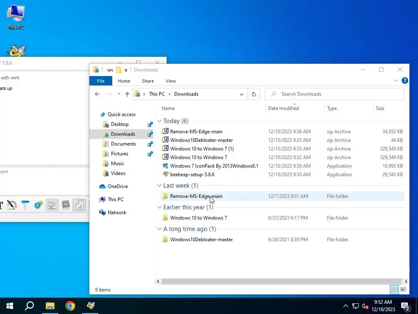
Task: Select the 329,549 KB Windows 10 to Windows 7 zip from 9:32 AM
Action: (x=282, y=157)
